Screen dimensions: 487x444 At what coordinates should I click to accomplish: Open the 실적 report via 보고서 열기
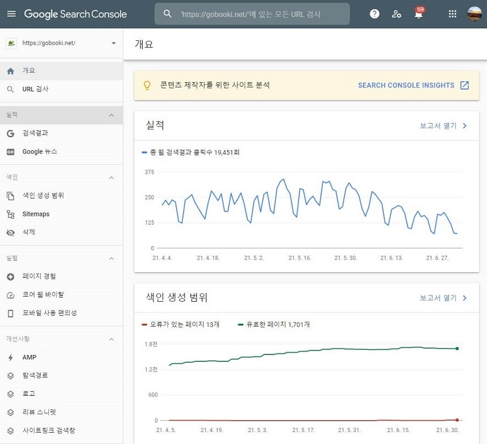point(438,126)
